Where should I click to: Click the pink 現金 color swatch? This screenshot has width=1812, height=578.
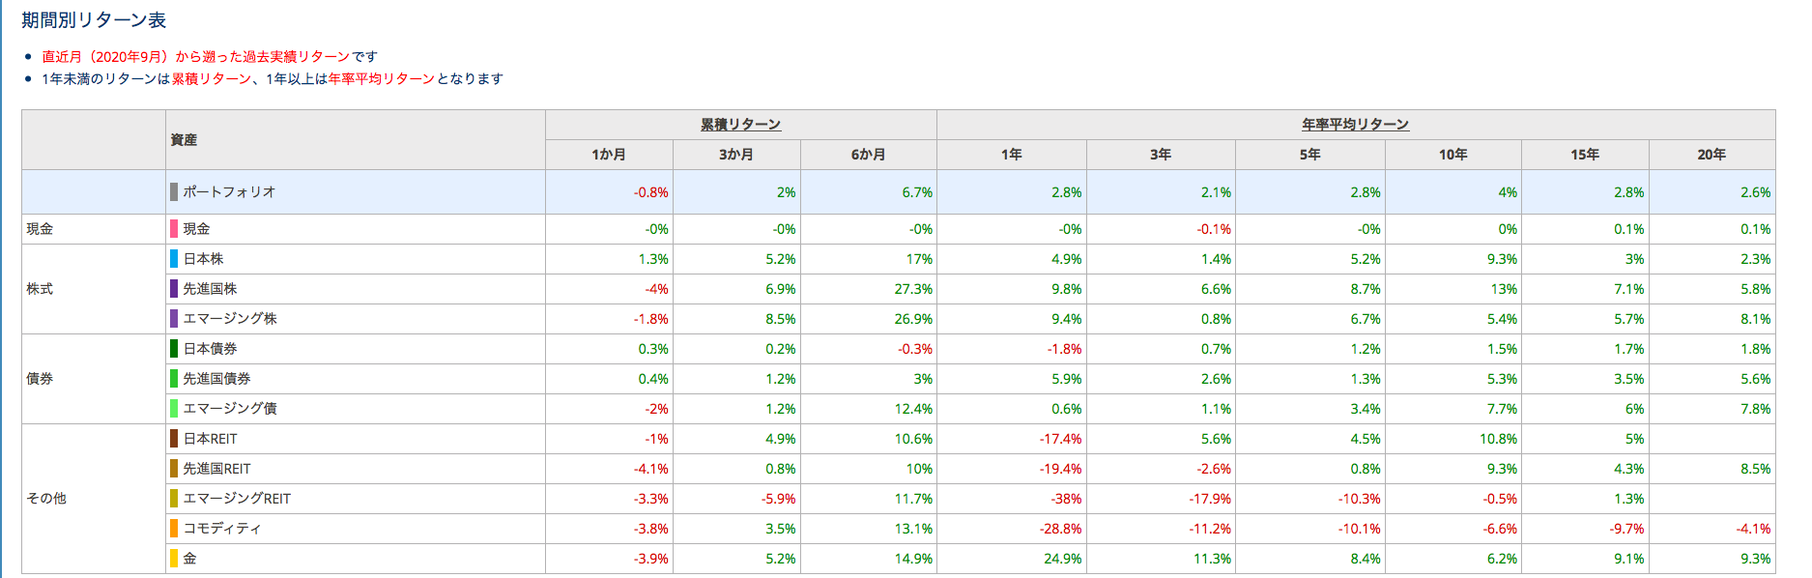coord(174,229)
